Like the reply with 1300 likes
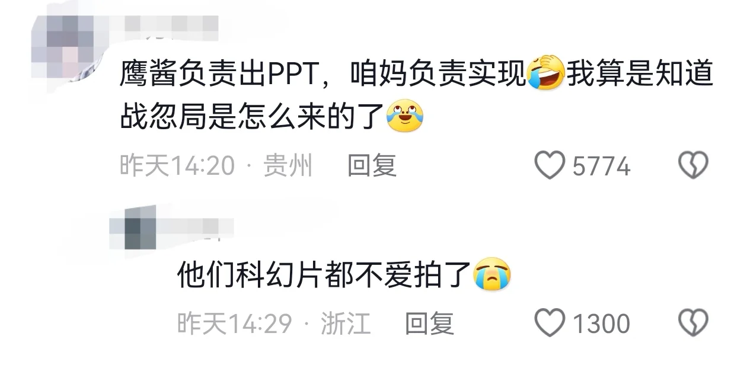Image resolution: width=747 pixels, height=365 pixels. pos(550,324)
